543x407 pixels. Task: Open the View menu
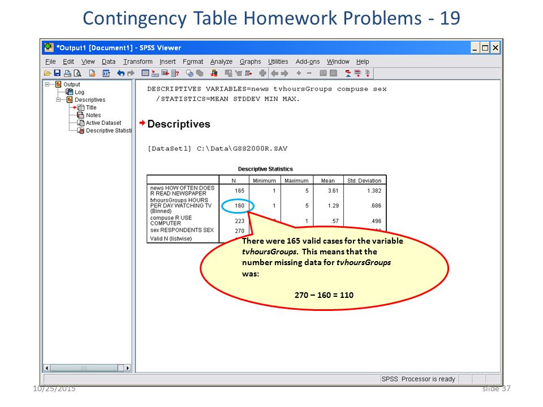pos(88,62)
